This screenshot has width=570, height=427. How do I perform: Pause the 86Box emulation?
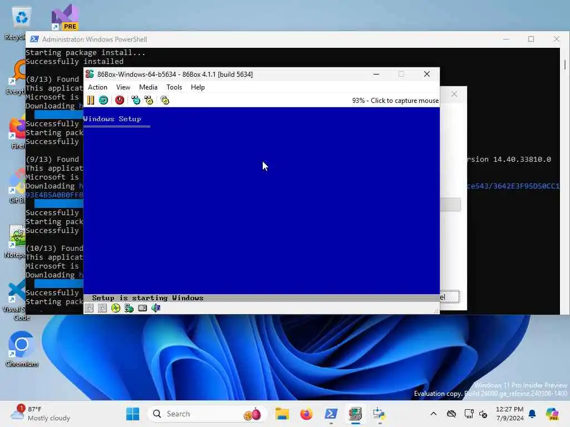tap(91, 100)
